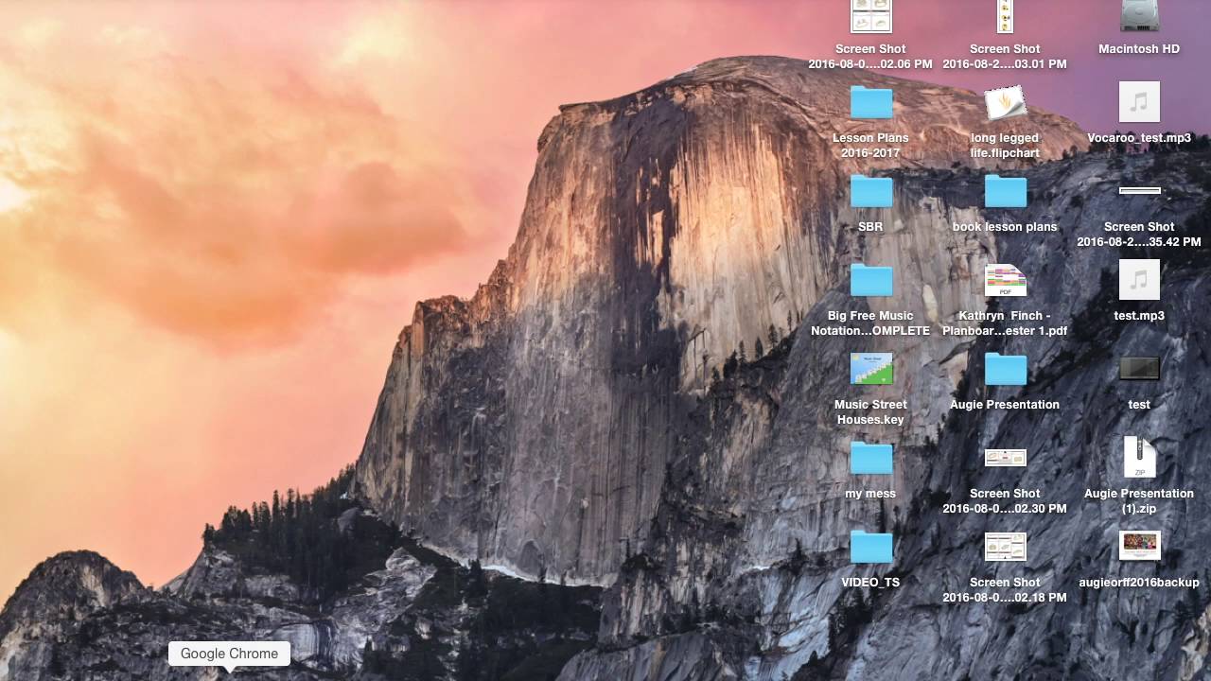Screen dimensions: 1211x681
Task: Select the Vocaroo_test.mp3 audio file
Action: click(x=1139, y=101)
